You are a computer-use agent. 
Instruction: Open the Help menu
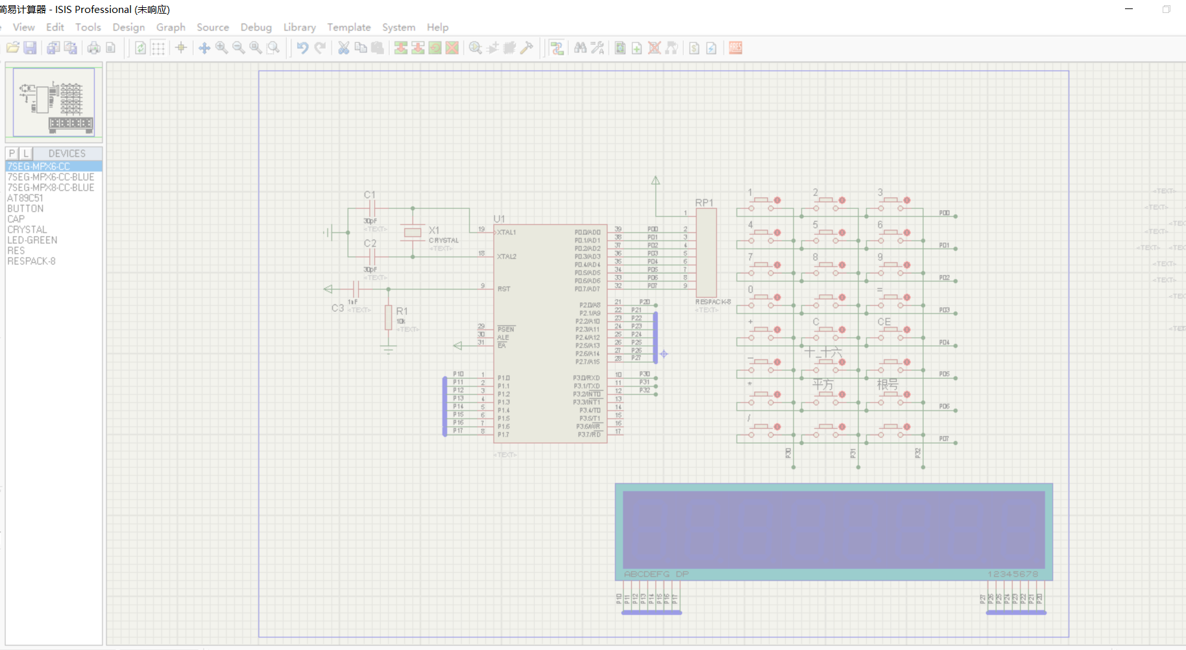[437, 27]
